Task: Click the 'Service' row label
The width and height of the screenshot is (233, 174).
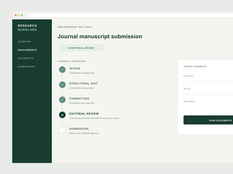Action: 187,88
